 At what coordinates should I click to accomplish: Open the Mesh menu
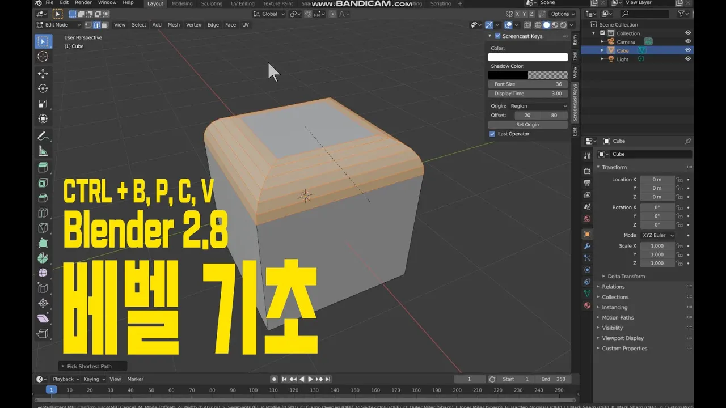[174, 25]
